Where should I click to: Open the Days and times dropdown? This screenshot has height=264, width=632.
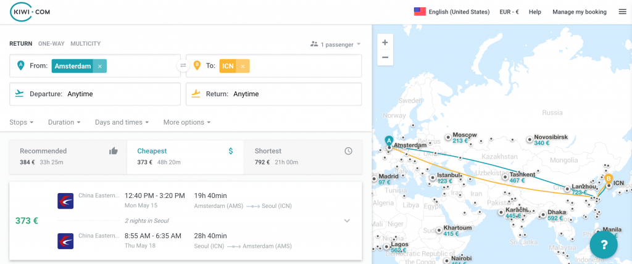[122, 122]
